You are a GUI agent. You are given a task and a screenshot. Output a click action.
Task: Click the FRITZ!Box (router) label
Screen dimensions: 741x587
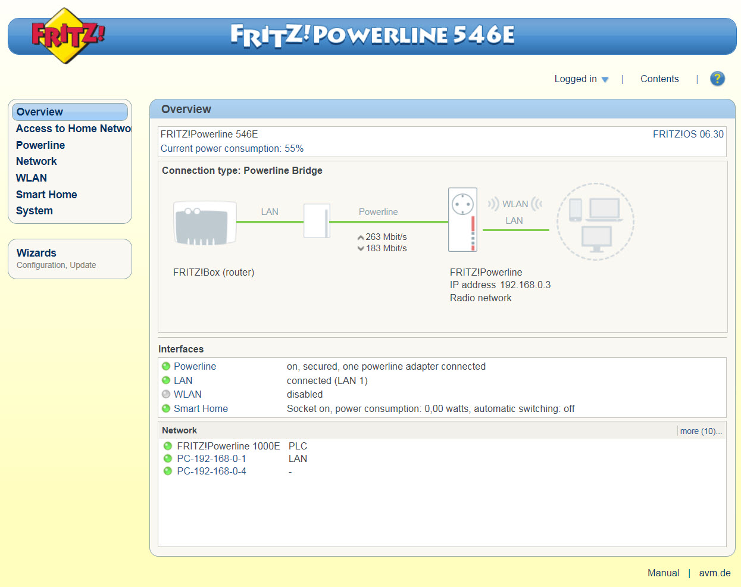point(214,272)
